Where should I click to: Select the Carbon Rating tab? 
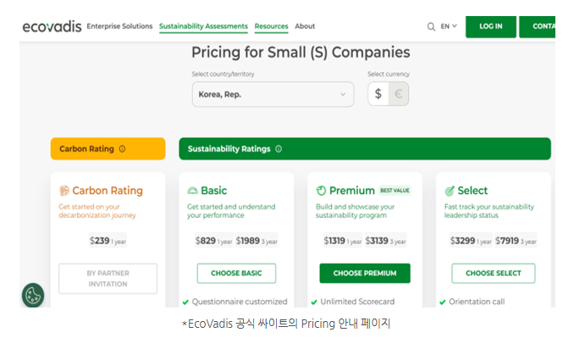pos(108,149)
